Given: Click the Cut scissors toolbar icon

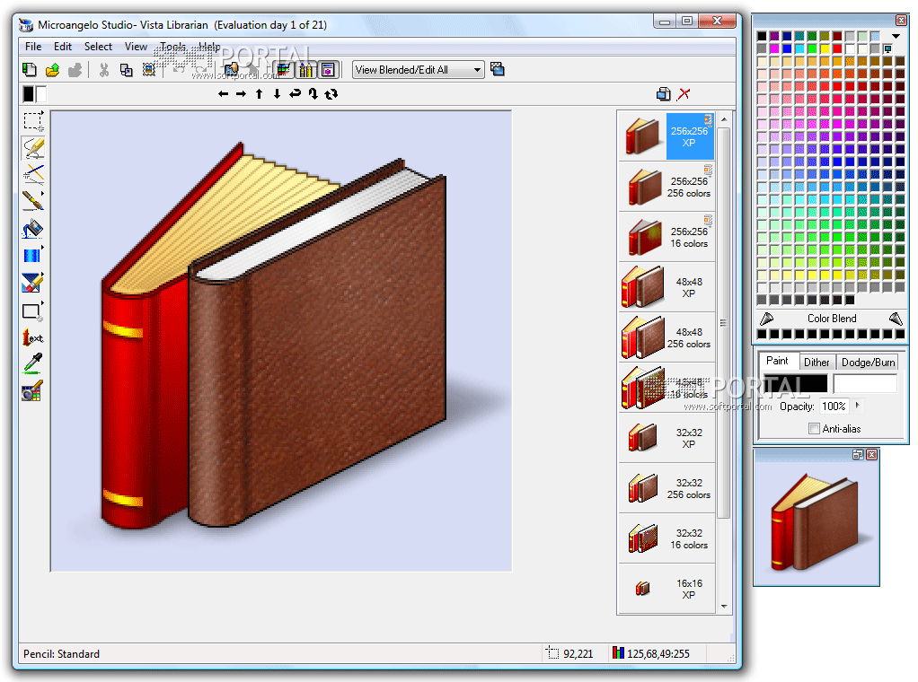Looking at the screenshot, I should coord(104,70).
